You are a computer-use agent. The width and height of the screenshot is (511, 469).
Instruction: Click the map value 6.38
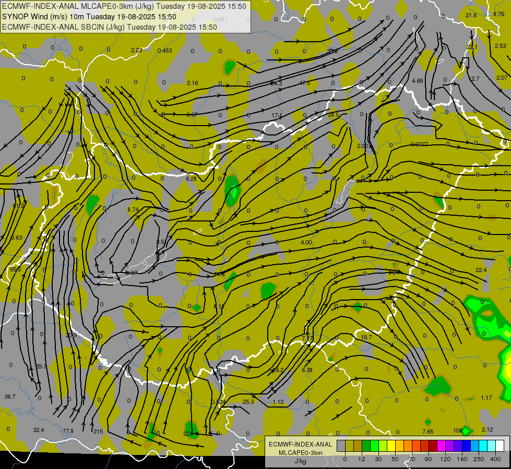tap(307, 370)
